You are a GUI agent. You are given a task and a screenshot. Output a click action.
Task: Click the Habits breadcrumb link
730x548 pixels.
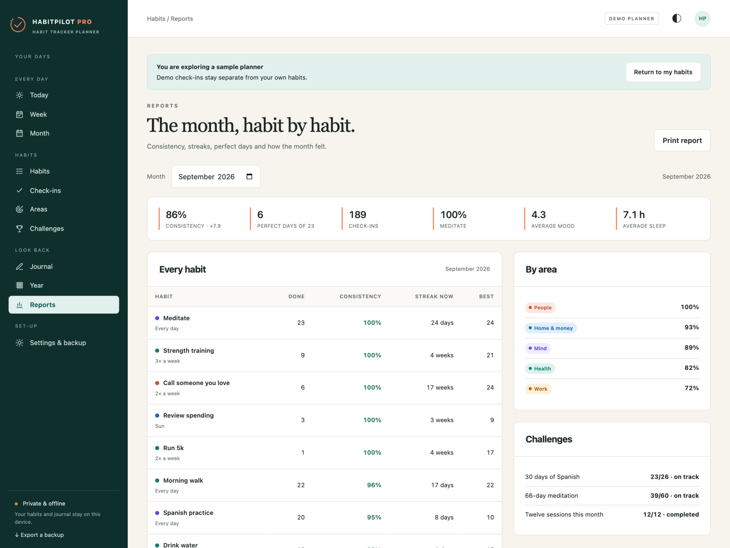[x=156, y=19]
